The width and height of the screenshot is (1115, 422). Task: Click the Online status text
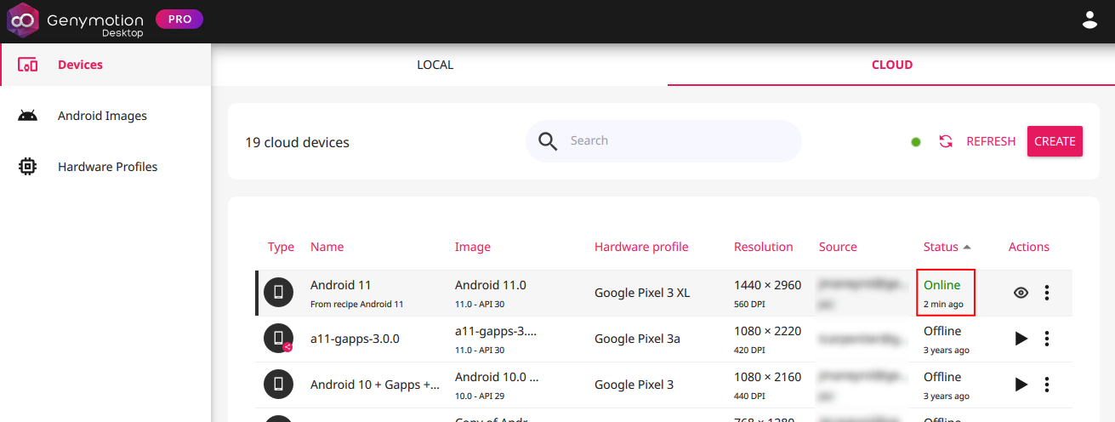[942, 285]
